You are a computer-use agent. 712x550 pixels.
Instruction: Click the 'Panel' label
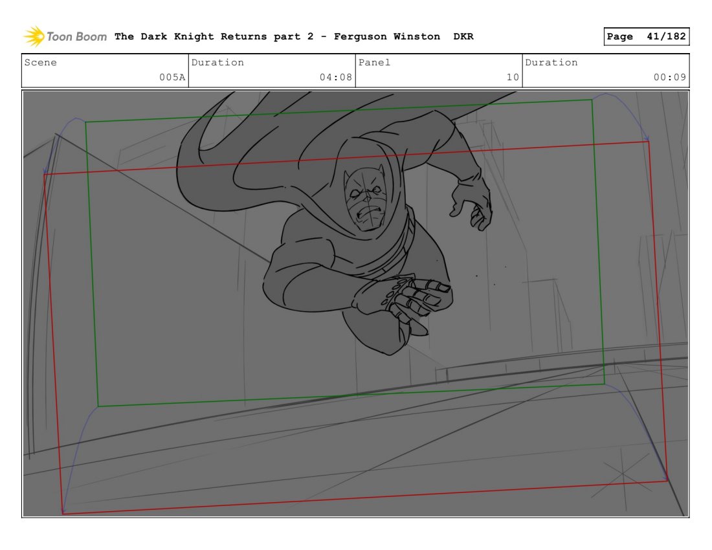click(374, 63)
